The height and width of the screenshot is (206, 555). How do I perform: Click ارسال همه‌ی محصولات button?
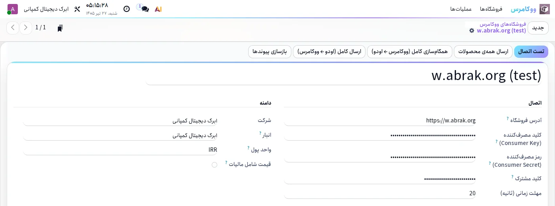pyautogui.click(x=483, y=51)
